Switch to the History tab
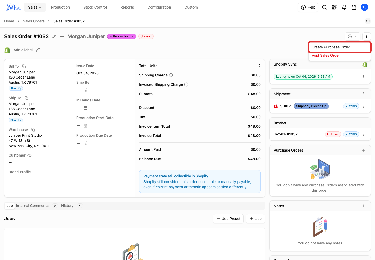The width and height of the screenshot is (375, 260). [x=72, y=206]
